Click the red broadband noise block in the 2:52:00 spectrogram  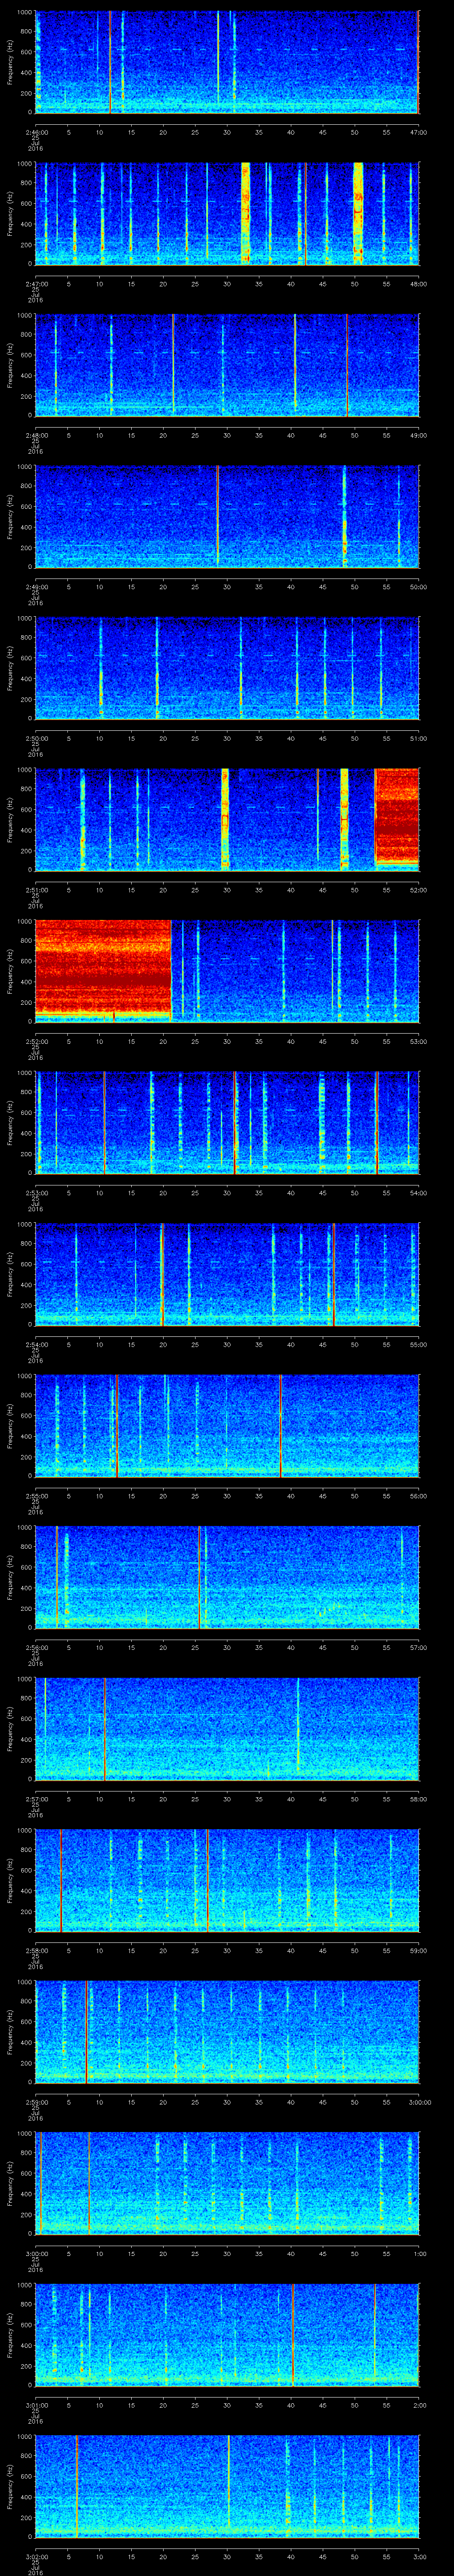coord(103,970)
